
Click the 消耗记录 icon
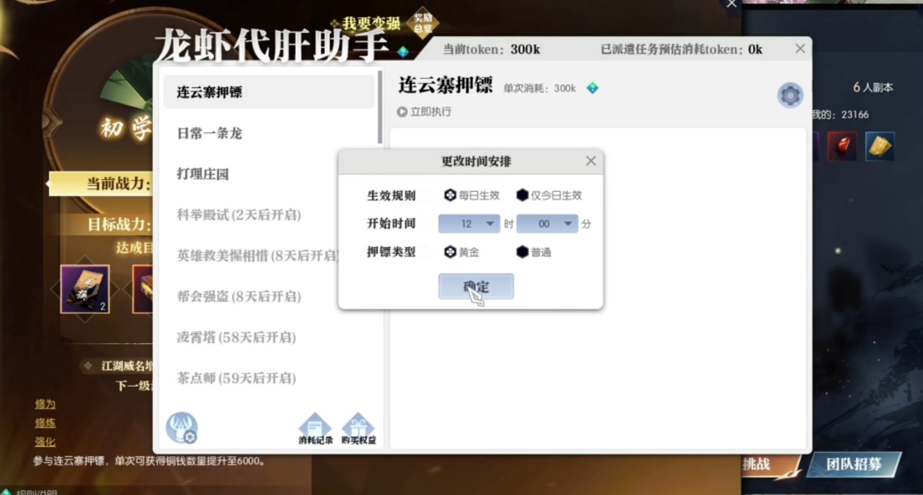click(x=315, y=428)
